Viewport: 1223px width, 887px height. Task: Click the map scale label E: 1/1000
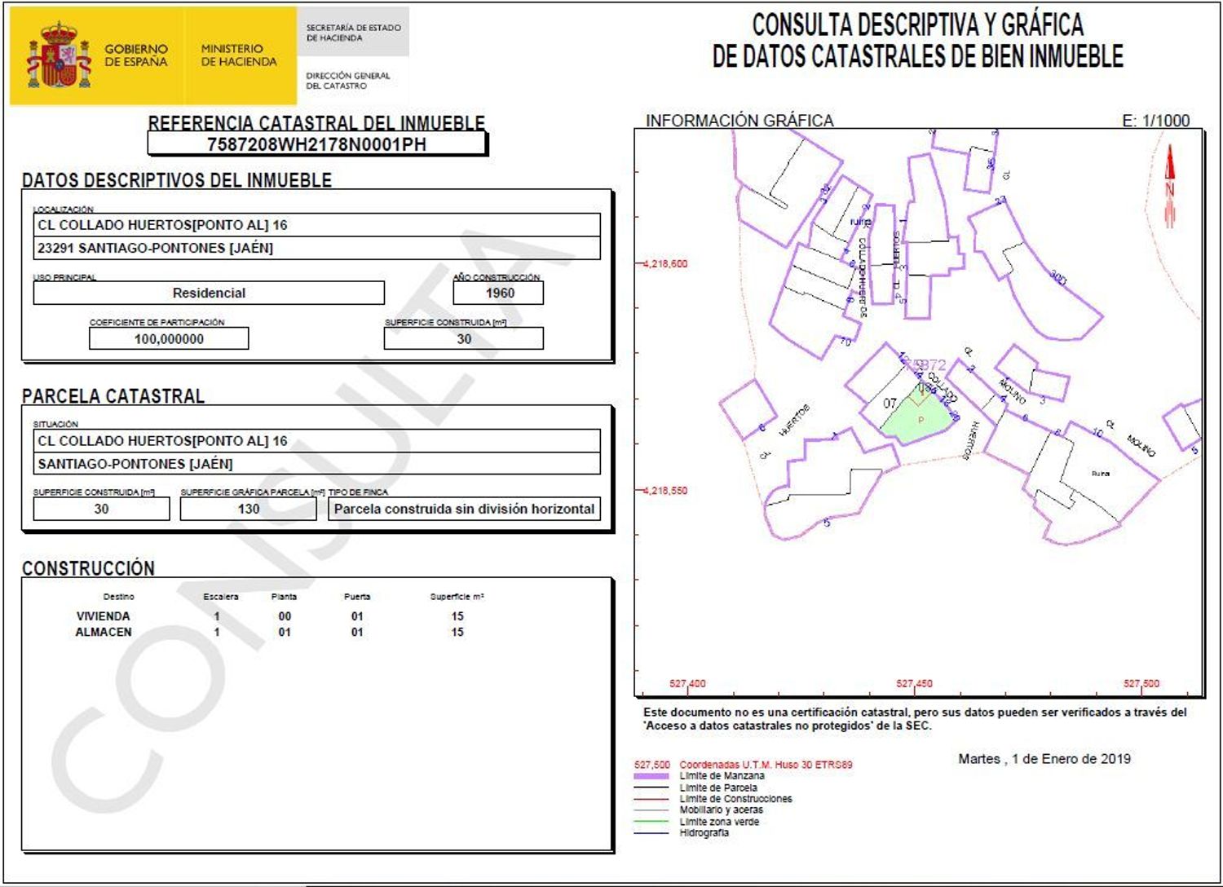point(1155,121)
